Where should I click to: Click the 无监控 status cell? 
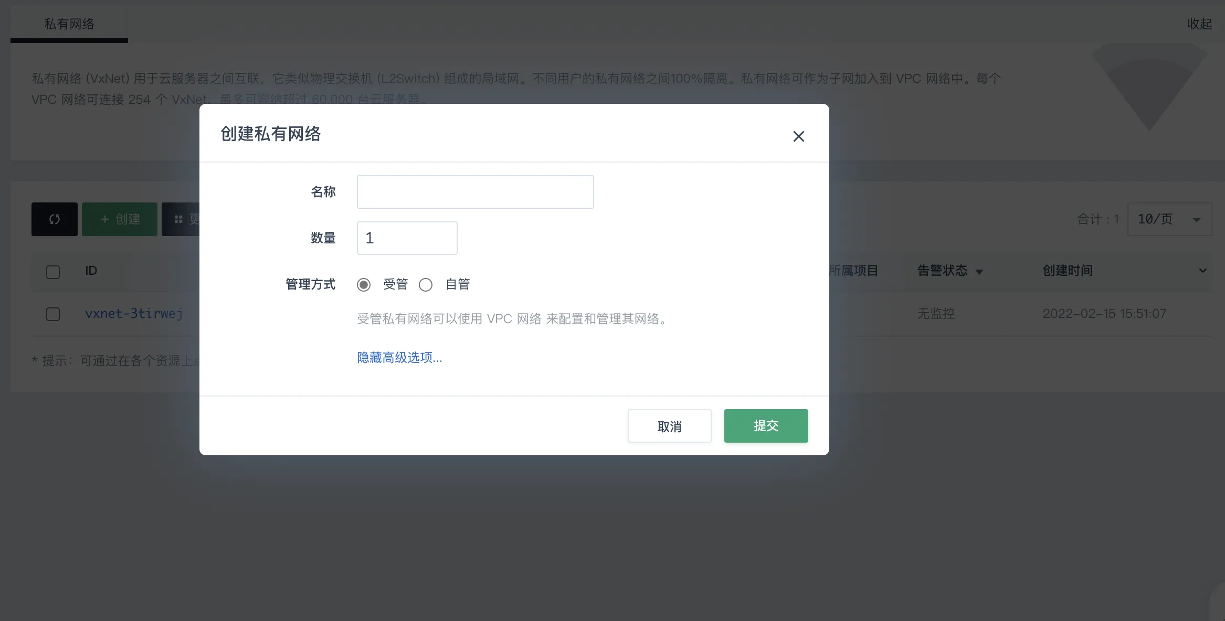tap(936, 314)
